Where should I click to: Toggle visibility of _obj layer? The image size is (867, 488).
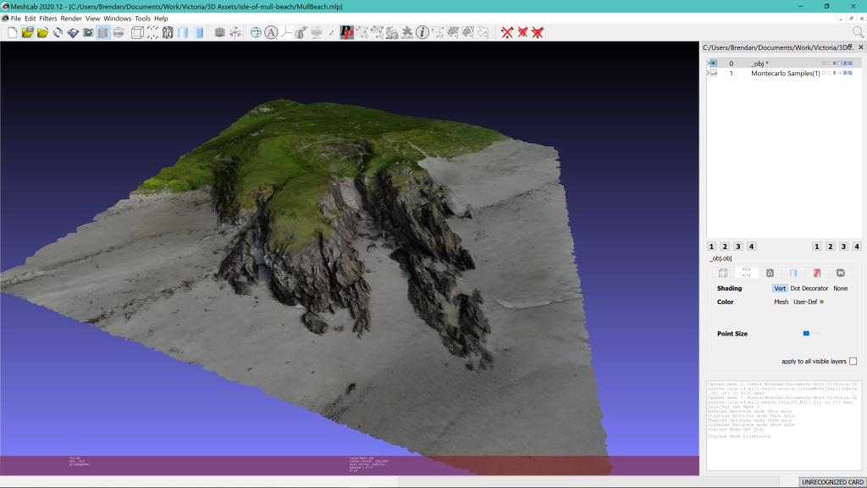(x=713, y=64)
